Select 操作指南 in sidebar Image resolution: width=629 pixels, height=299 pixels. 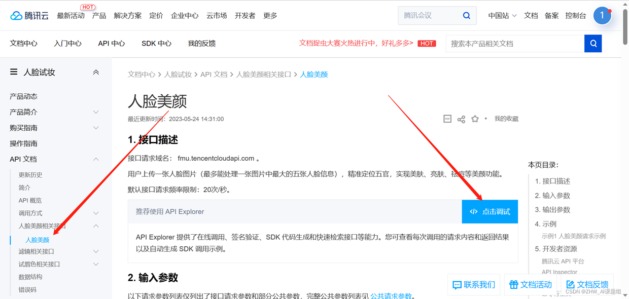click(23, 143)
